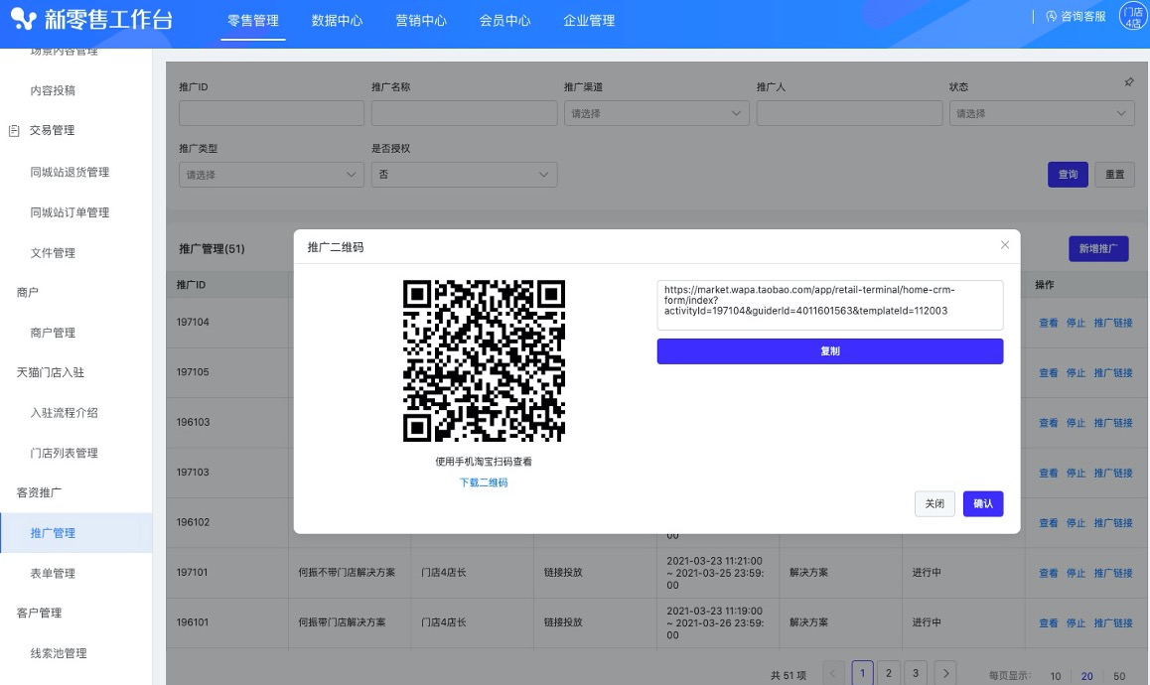The image size is (1150, 685).
Task: Click the 查询 button
Action: pos(1068,175)
